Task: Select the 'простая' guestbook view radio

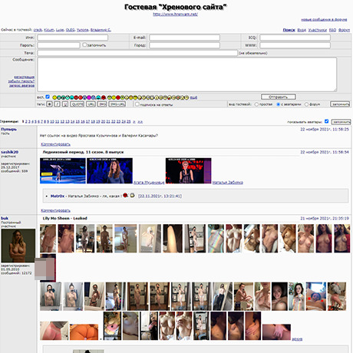Action: pyautogui.click(x=256, y=104)
